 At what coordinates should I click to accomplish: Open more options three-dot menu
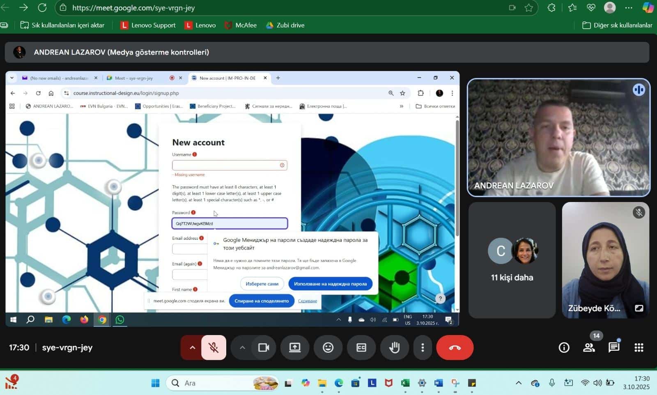(x=423, y=347)
